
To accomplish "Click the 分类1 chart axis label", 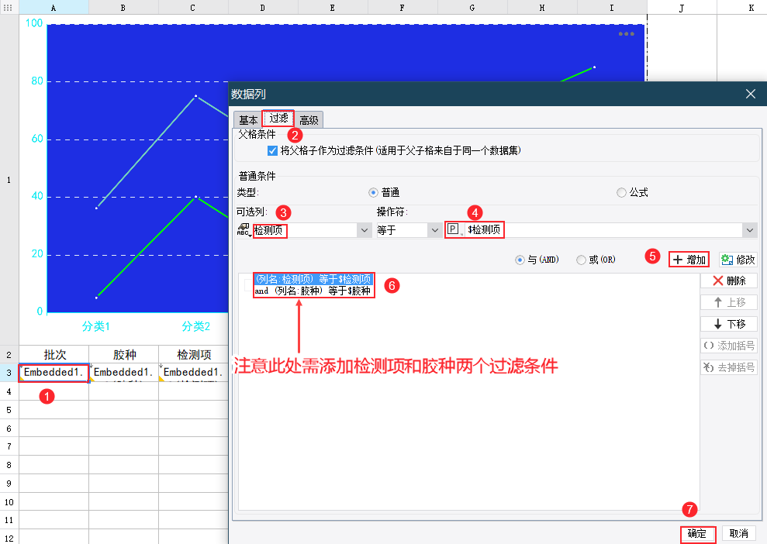I will [96, 326].
